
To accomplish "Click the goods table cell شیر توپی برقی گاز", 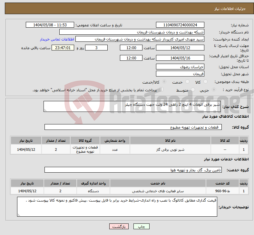I will [x=170, y=149].
